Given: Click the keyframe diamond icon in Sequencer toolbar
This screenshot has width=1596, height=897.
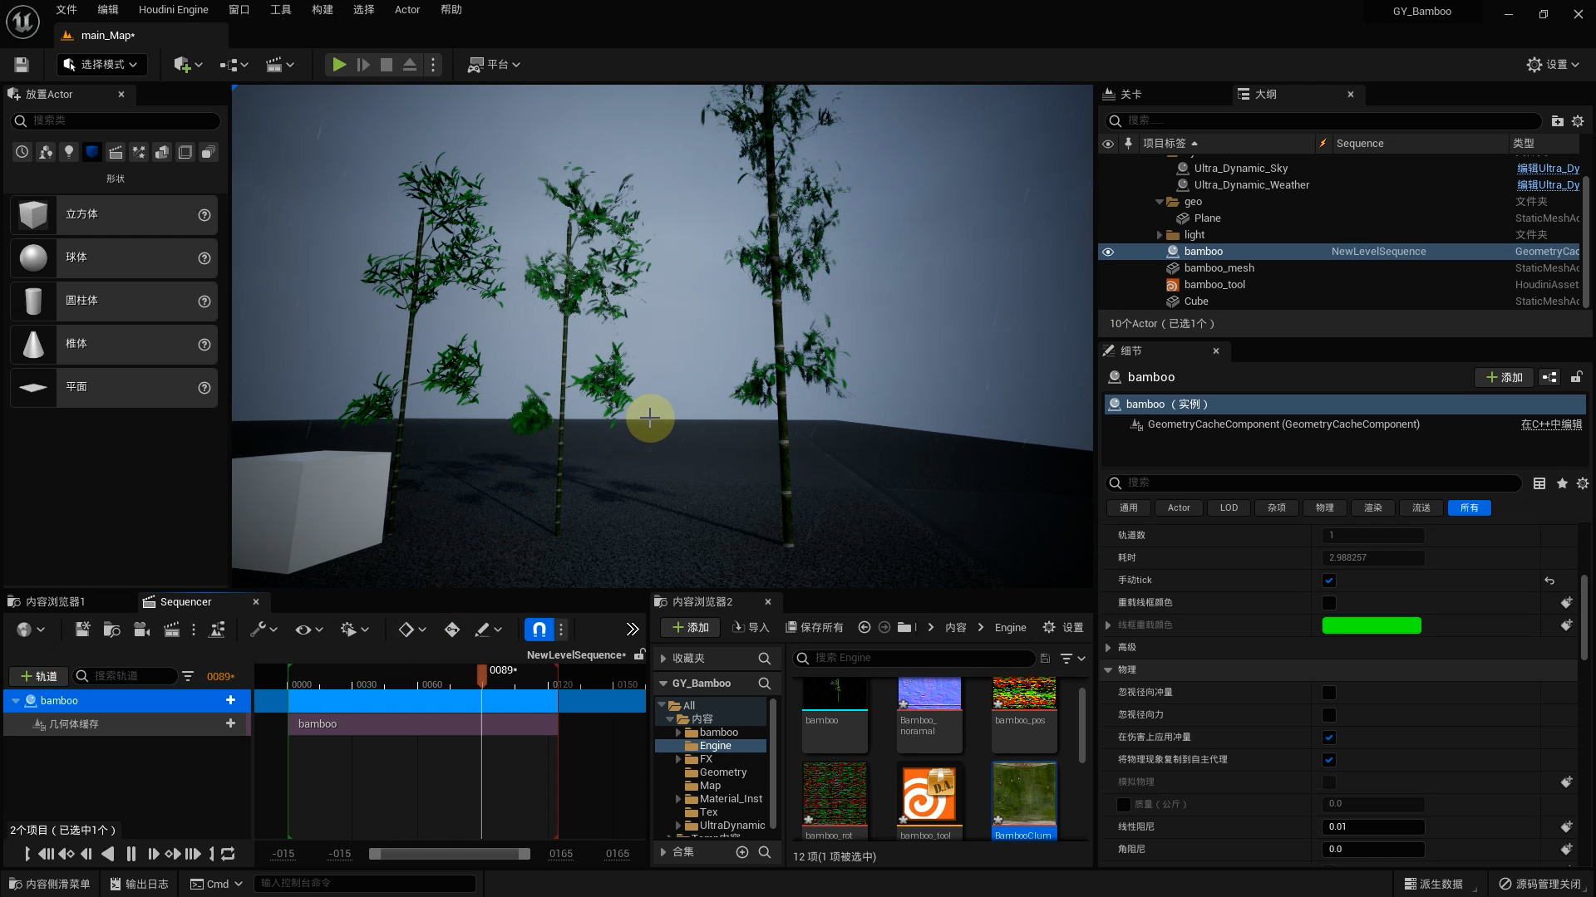Looking at the screenshot, I should pyautogui.click(x=406, y=629).
